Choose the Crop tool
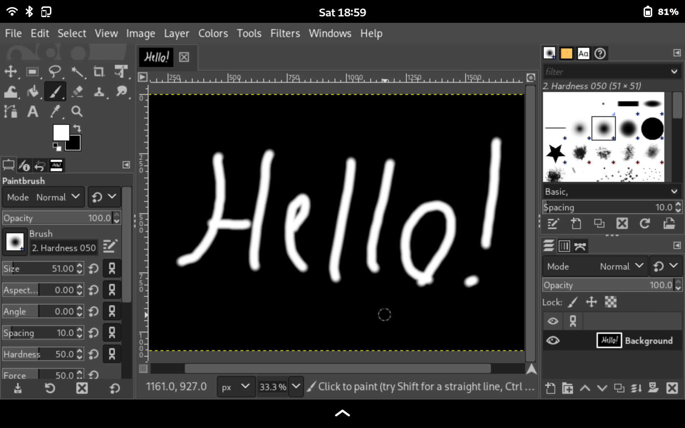This screenshot has height=428, width=685. 99,71
